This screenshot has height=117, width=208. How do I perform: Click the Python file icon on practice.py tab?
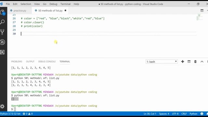click(x=11, y=10)
